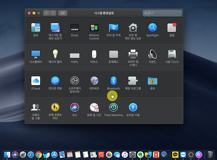Image resolution: width=217 pixels, height=160 pixels.
Task: Focus the 검색 search field
Action: click(162, 13)
